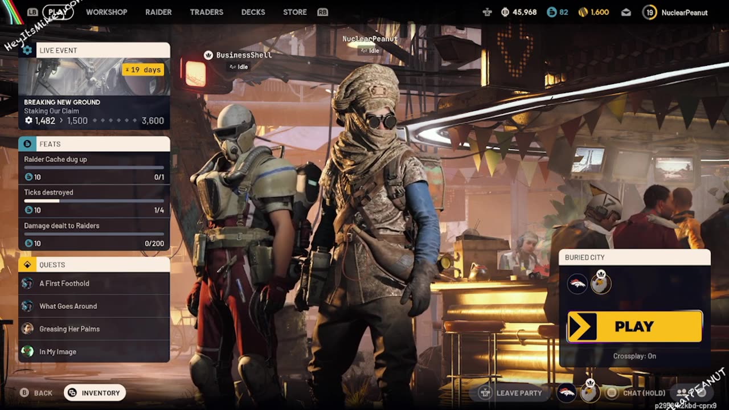729x410 pixels.
Task: Open the STORE tab
Action: click(295, 12)
